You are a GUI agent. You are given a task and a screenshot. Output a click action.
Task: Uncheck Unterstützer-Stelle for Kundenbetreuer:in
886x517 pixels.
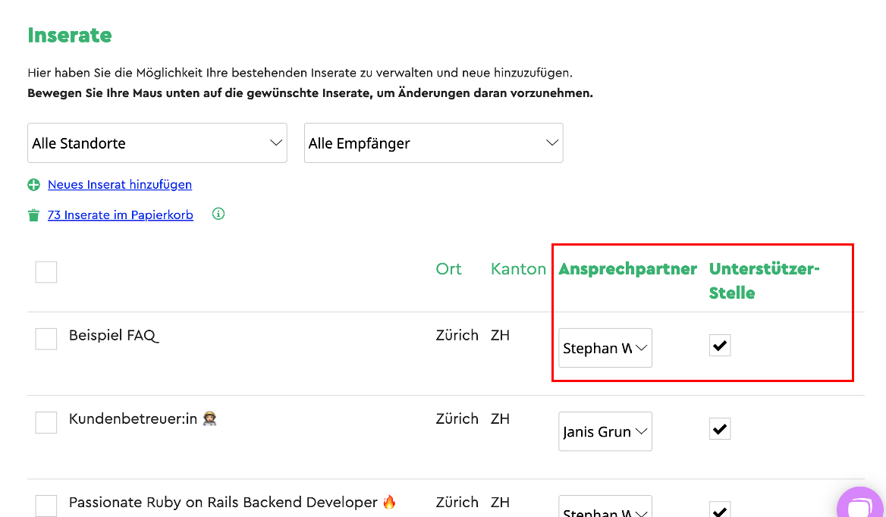coord(720,429)
